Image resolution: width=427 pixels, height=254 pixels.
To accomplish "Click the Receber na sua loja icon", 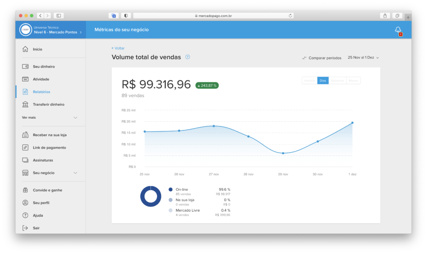I will pos(25,135).
